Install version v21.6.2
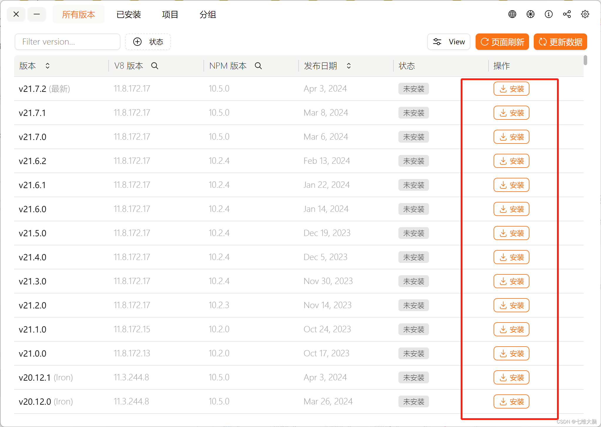 tap(511, 161)
